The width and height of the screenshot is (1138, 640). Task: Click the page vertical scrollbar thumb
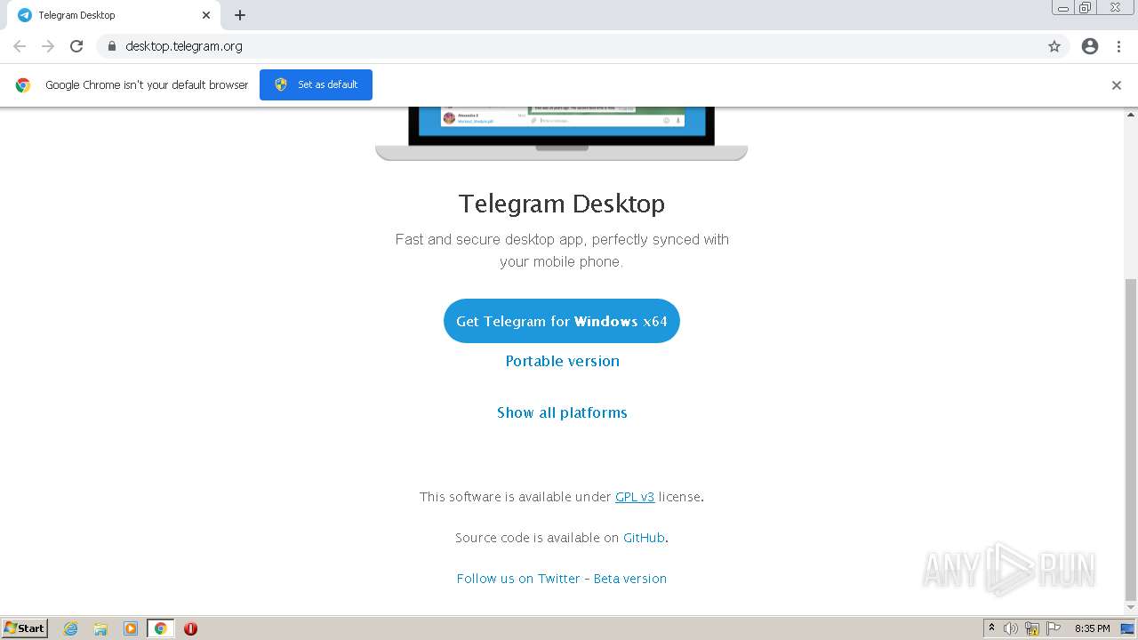1131,440
